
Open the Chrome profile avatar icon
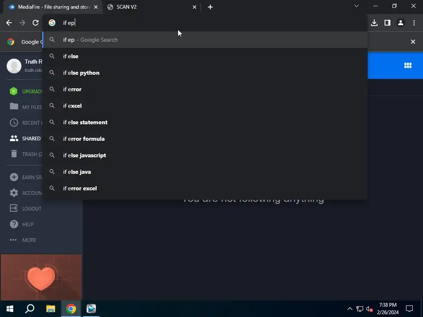point(401,23)
